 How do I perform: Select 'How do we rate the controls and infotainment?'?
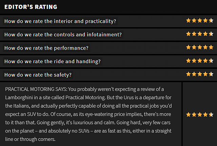tap(63, 35)
